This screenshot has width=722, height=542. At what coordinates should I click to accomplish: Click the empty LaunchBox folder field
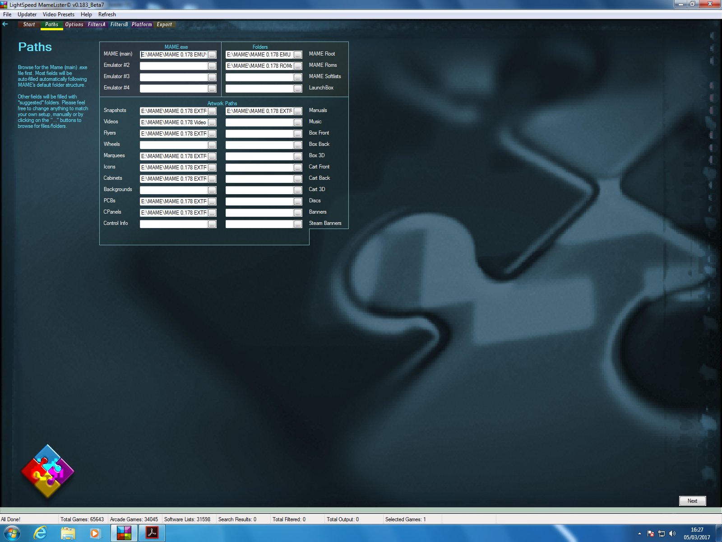coord(259,89)
